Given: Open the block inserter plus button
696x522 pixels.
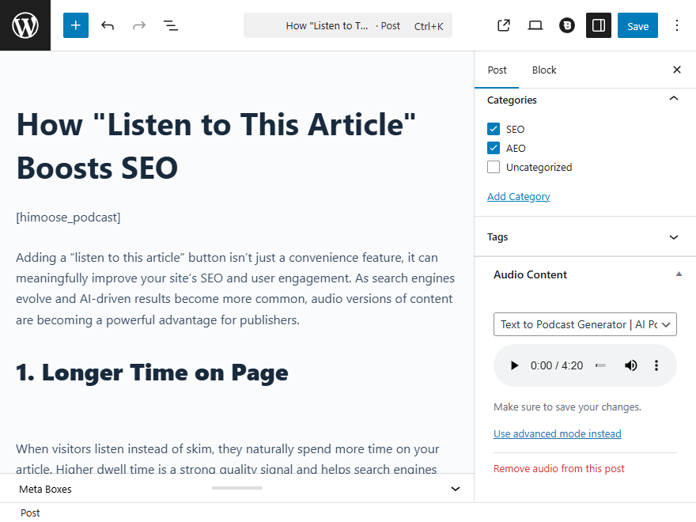Looking at the screenshot, I should click(76, 25).
